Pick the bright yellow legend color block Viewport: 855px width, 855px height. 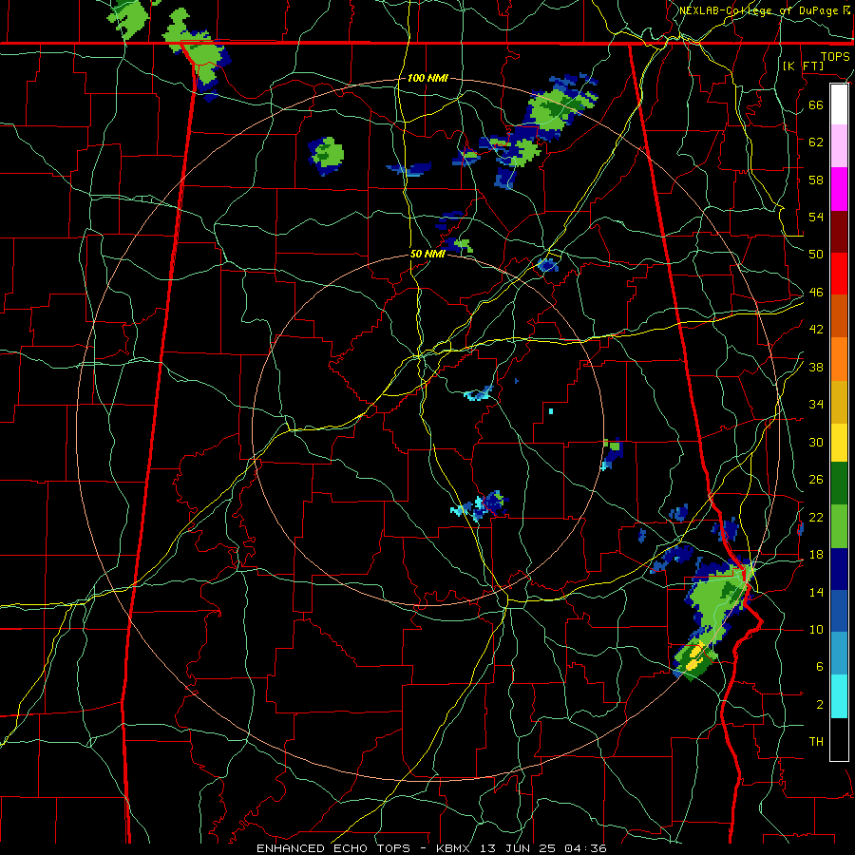[x=839, y=442]
